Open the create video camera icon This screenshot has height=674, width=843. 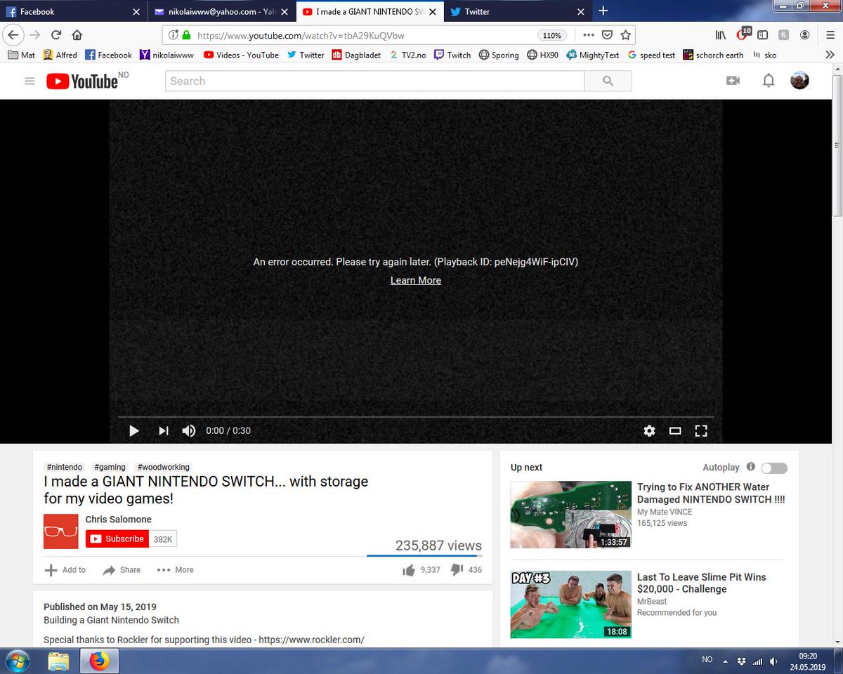pyautogui.click(x=733, y=81)
